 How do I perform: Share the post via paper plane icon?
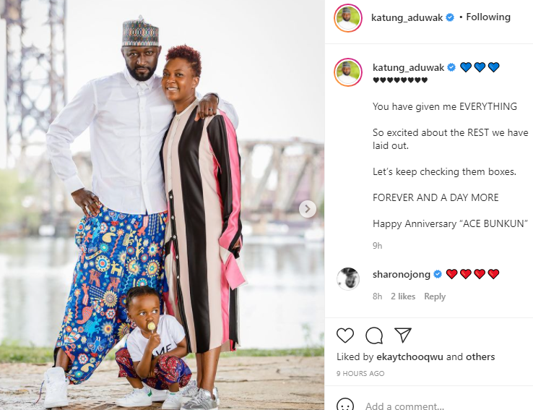pyautogui.click(x=403, y=335)
